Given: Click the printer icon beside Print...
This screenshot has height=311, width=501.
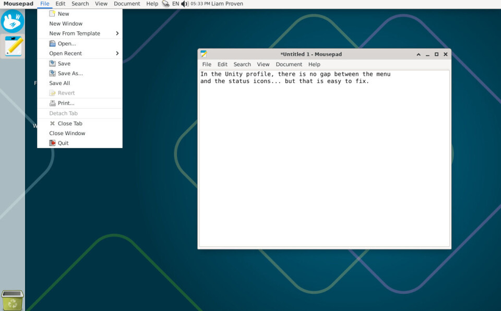Looking at the screenshot, I should pyautogui.click(x=52, y=103).
